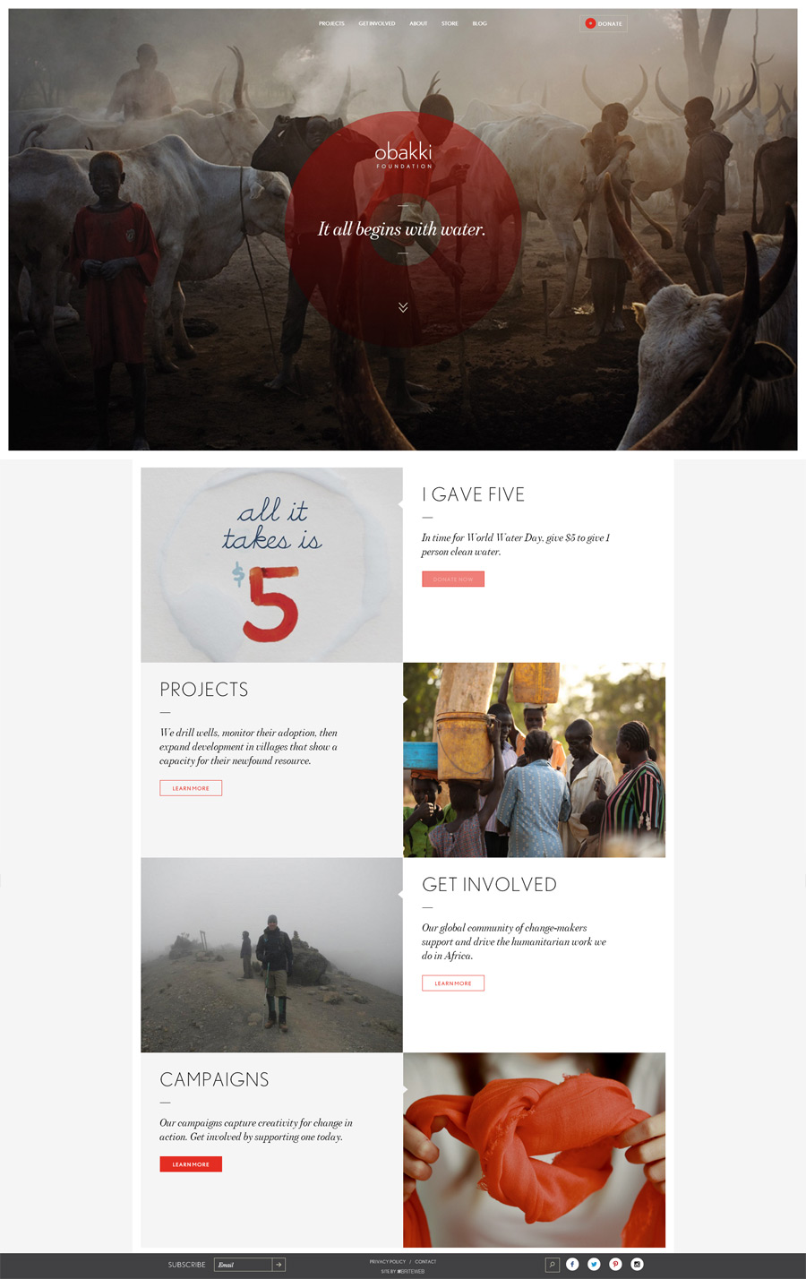This screenshot has width=806, height=1279.
Task: Open the Blog nav link
Action: [480, 23]
